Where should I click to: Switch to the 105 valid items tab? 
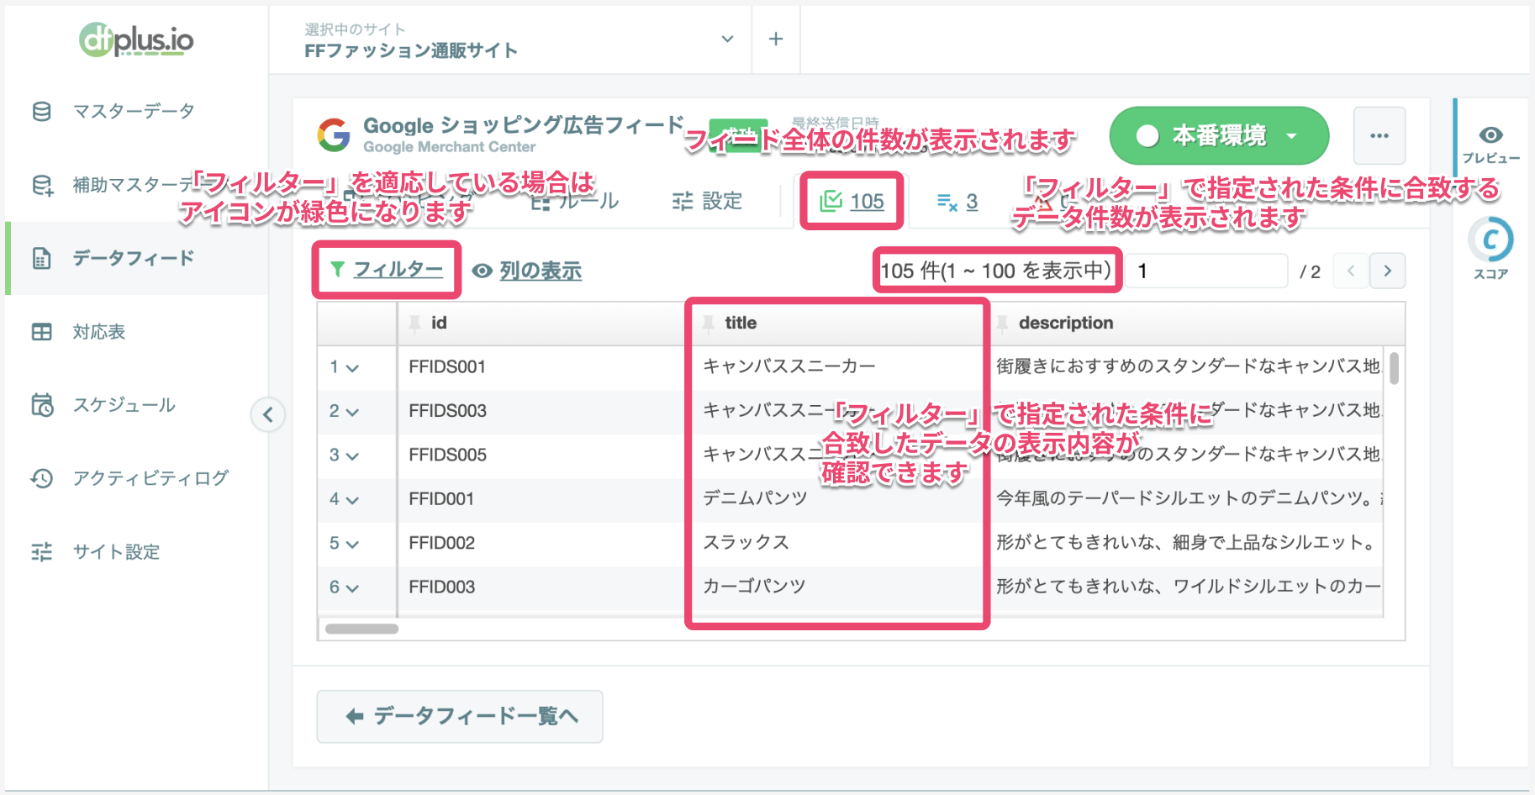tap(852, 202)
